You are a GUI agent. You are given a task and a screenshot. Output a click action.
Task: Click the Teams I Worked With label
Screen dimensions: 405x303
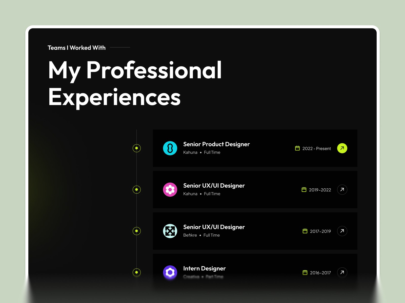point(77,48)
